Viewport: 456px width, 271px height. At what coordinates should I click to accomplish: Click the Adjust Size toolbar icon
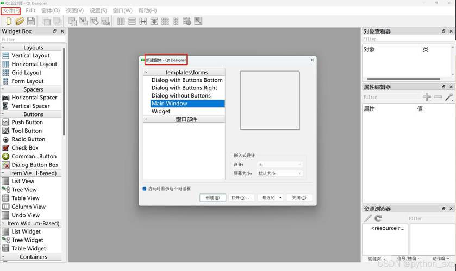[x=198, y=21]
